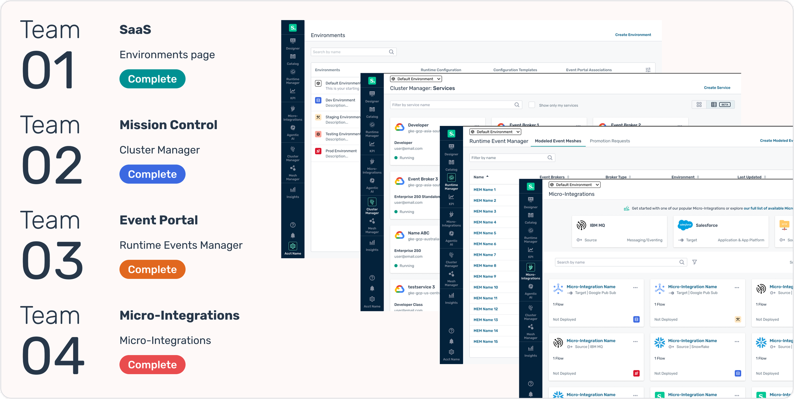The width and height of the screenshot is (794, 399).
Task: Click Create Environment link
Action: (633, 35)
